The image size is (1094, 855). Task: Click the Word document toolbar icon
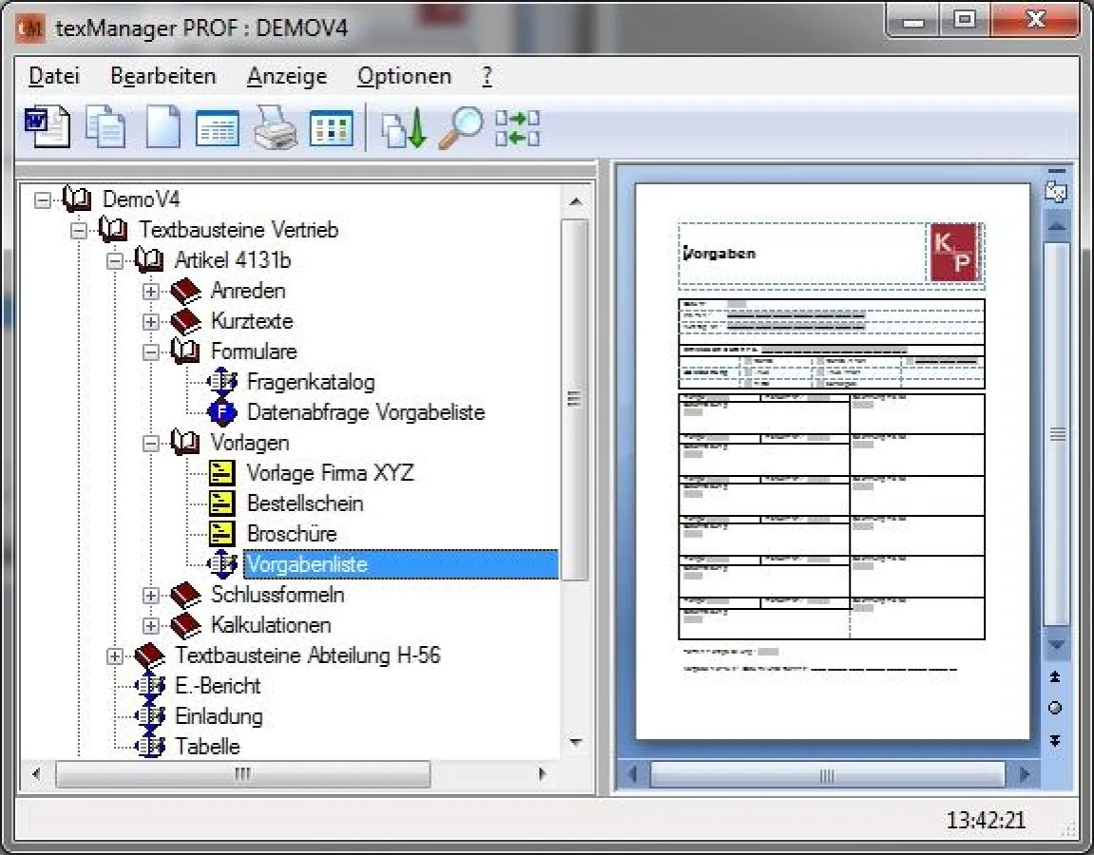point(47,127)
